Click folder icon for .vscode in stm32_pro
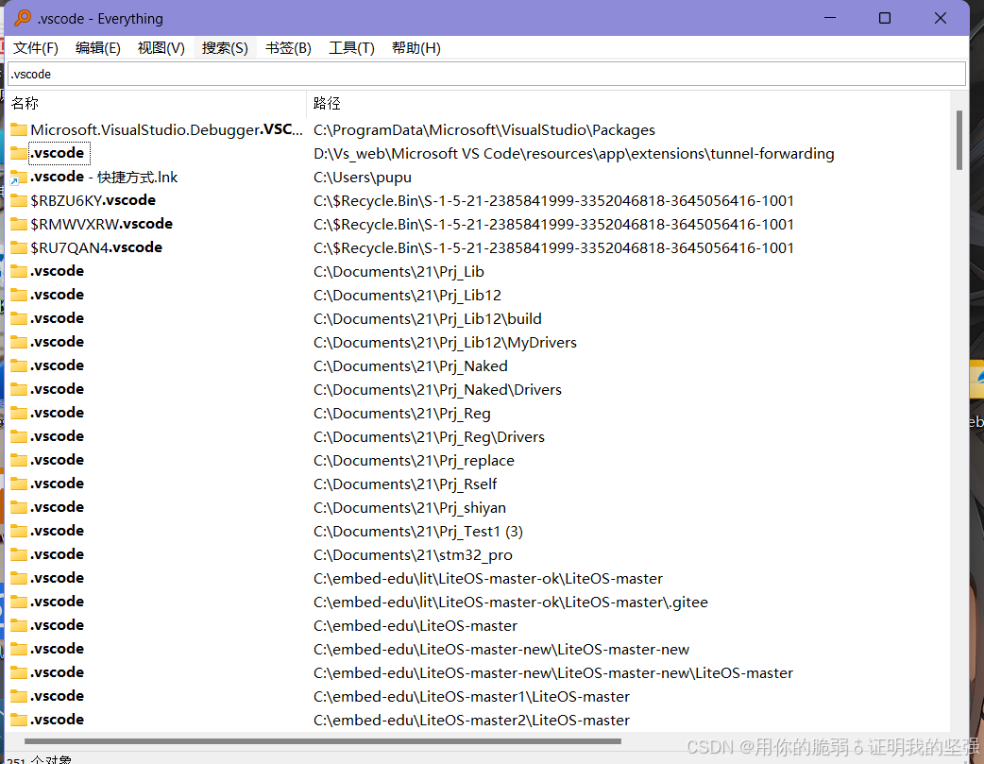The height and width of the screenshot is (764, 984). tap(19, 554)
